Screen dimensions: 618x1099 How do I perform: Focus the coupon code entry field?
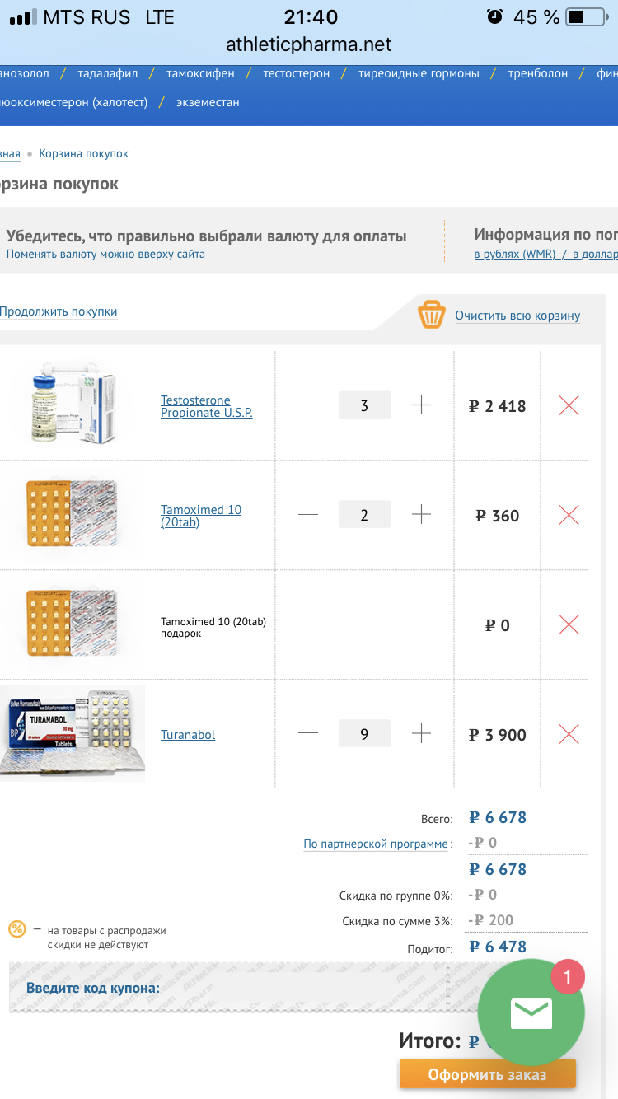pos(313,987)
